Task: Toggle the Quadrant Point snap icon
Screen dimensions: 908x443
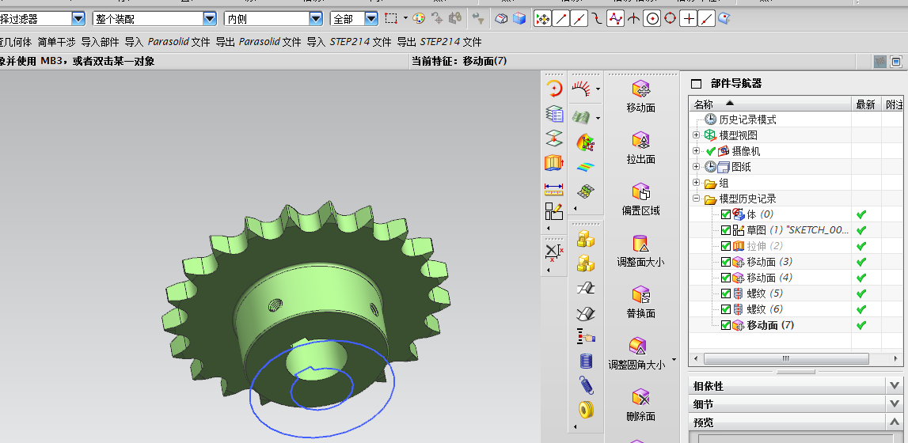Action: pos(670,18)
